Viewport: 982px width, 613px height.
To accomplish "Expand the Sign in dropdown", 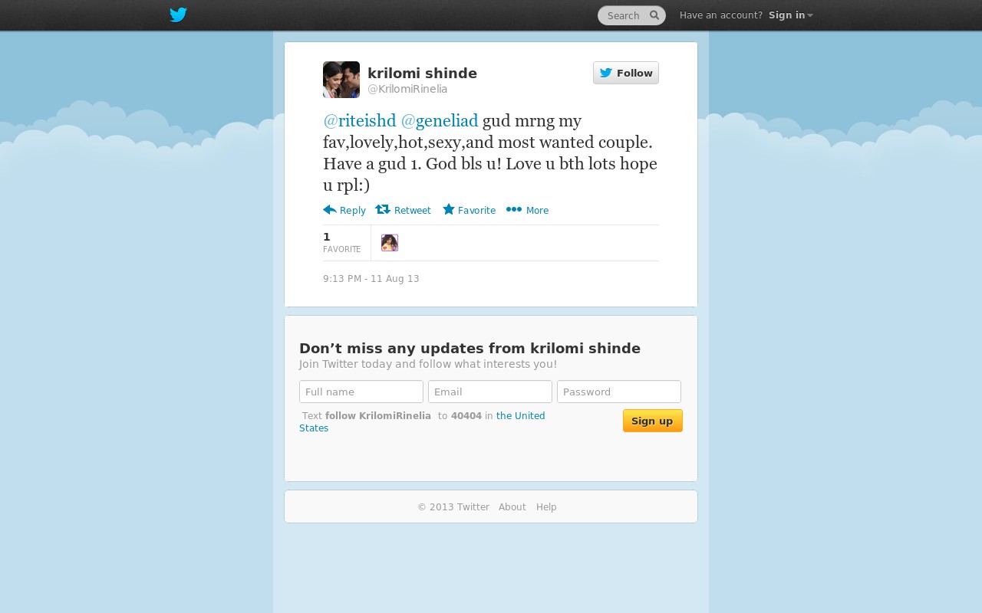I will click(x=791, y=15).
